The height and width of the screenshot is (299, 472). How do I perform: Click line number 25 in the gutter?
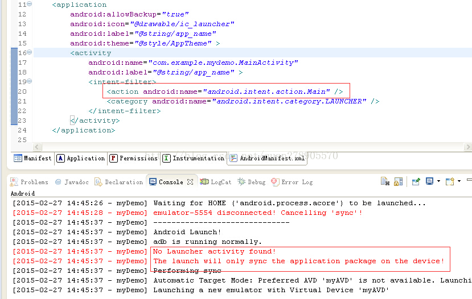pyautogui.click(x=22, y=140)
